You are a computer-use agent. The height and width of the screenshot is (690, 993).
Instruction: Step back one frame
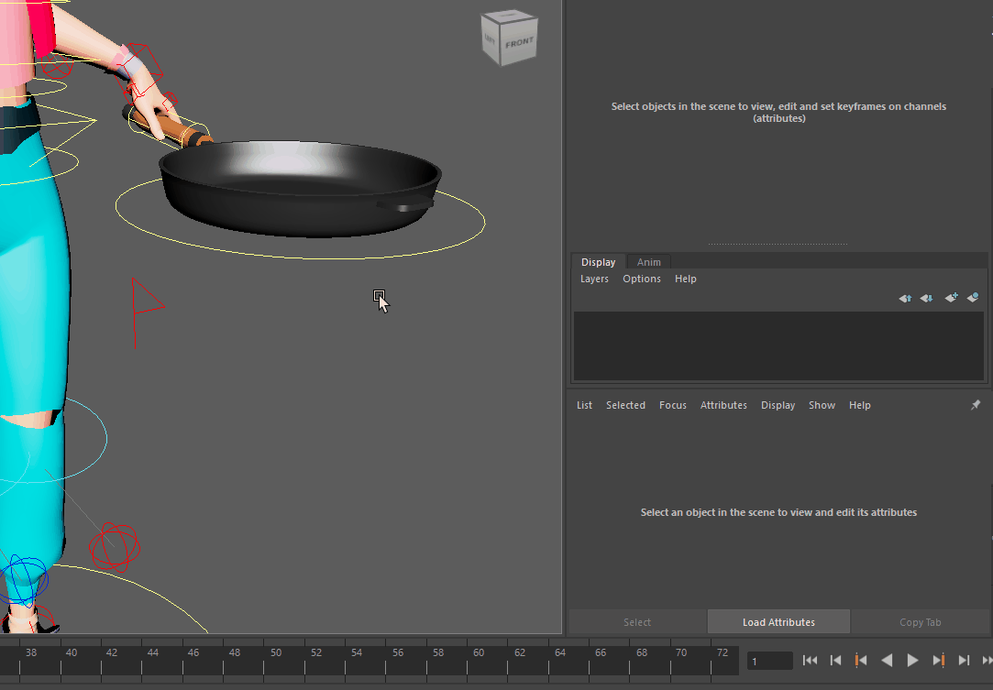click(x=835, y=660)
